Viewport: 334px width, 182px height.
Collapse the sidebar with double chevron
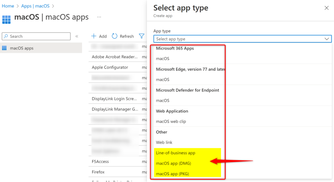point(77,36)
